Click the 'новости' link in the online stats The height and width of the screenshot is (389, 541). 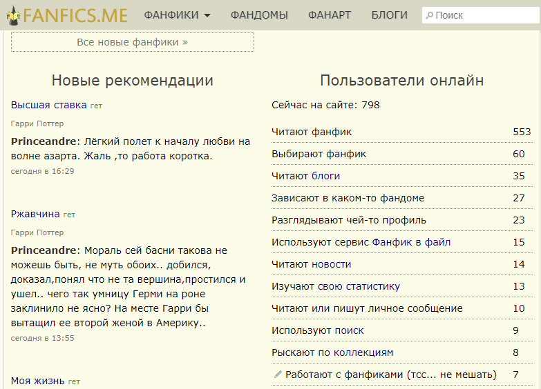point(331,264)
